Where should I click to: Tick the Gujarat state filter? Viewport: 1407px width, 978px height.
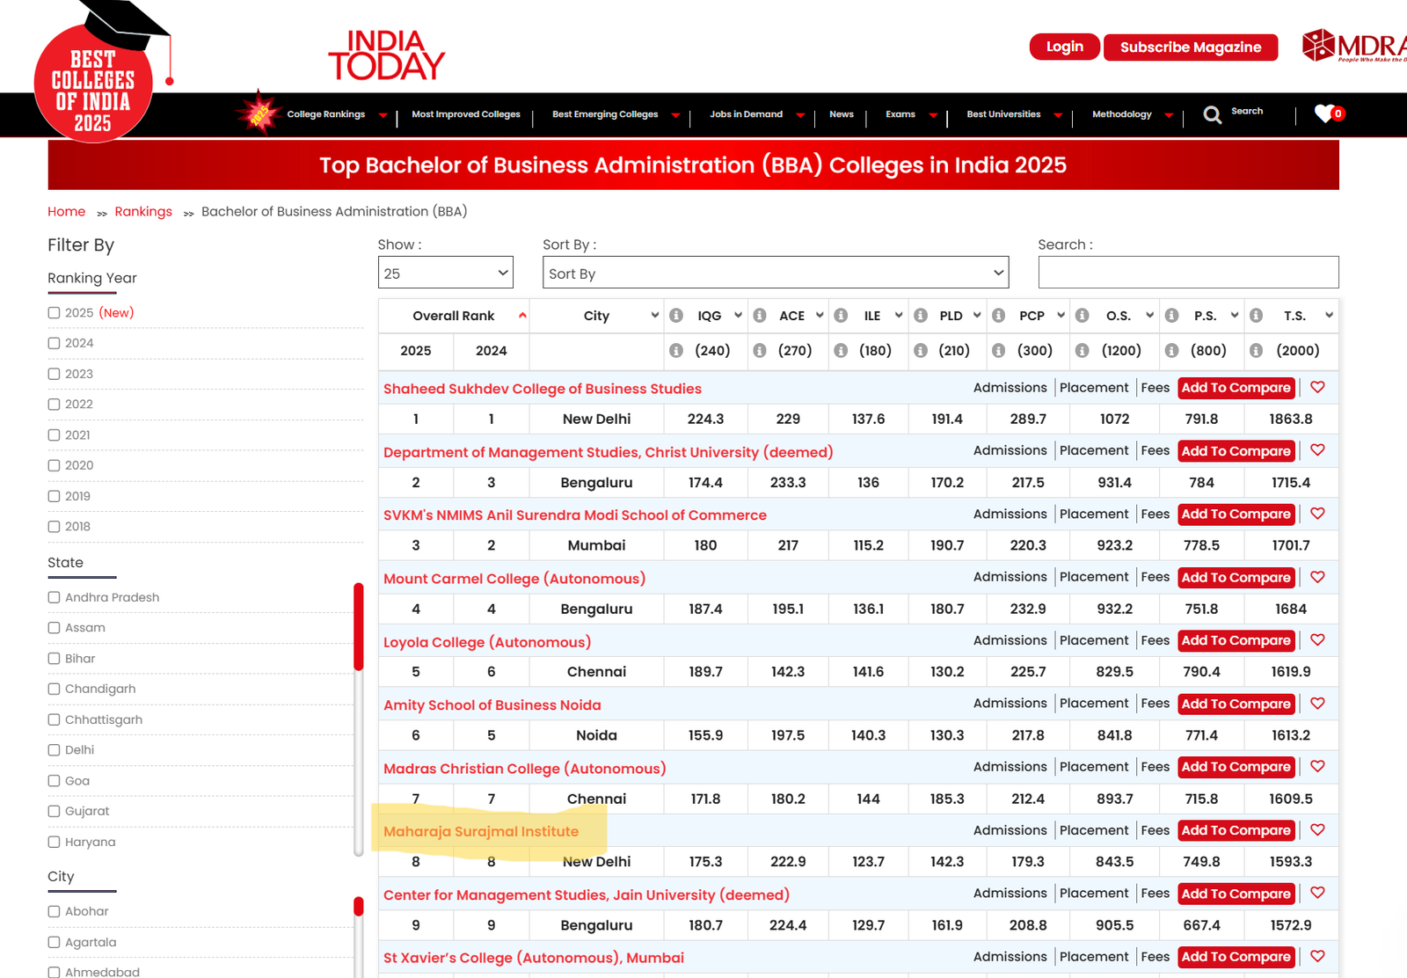54,812
